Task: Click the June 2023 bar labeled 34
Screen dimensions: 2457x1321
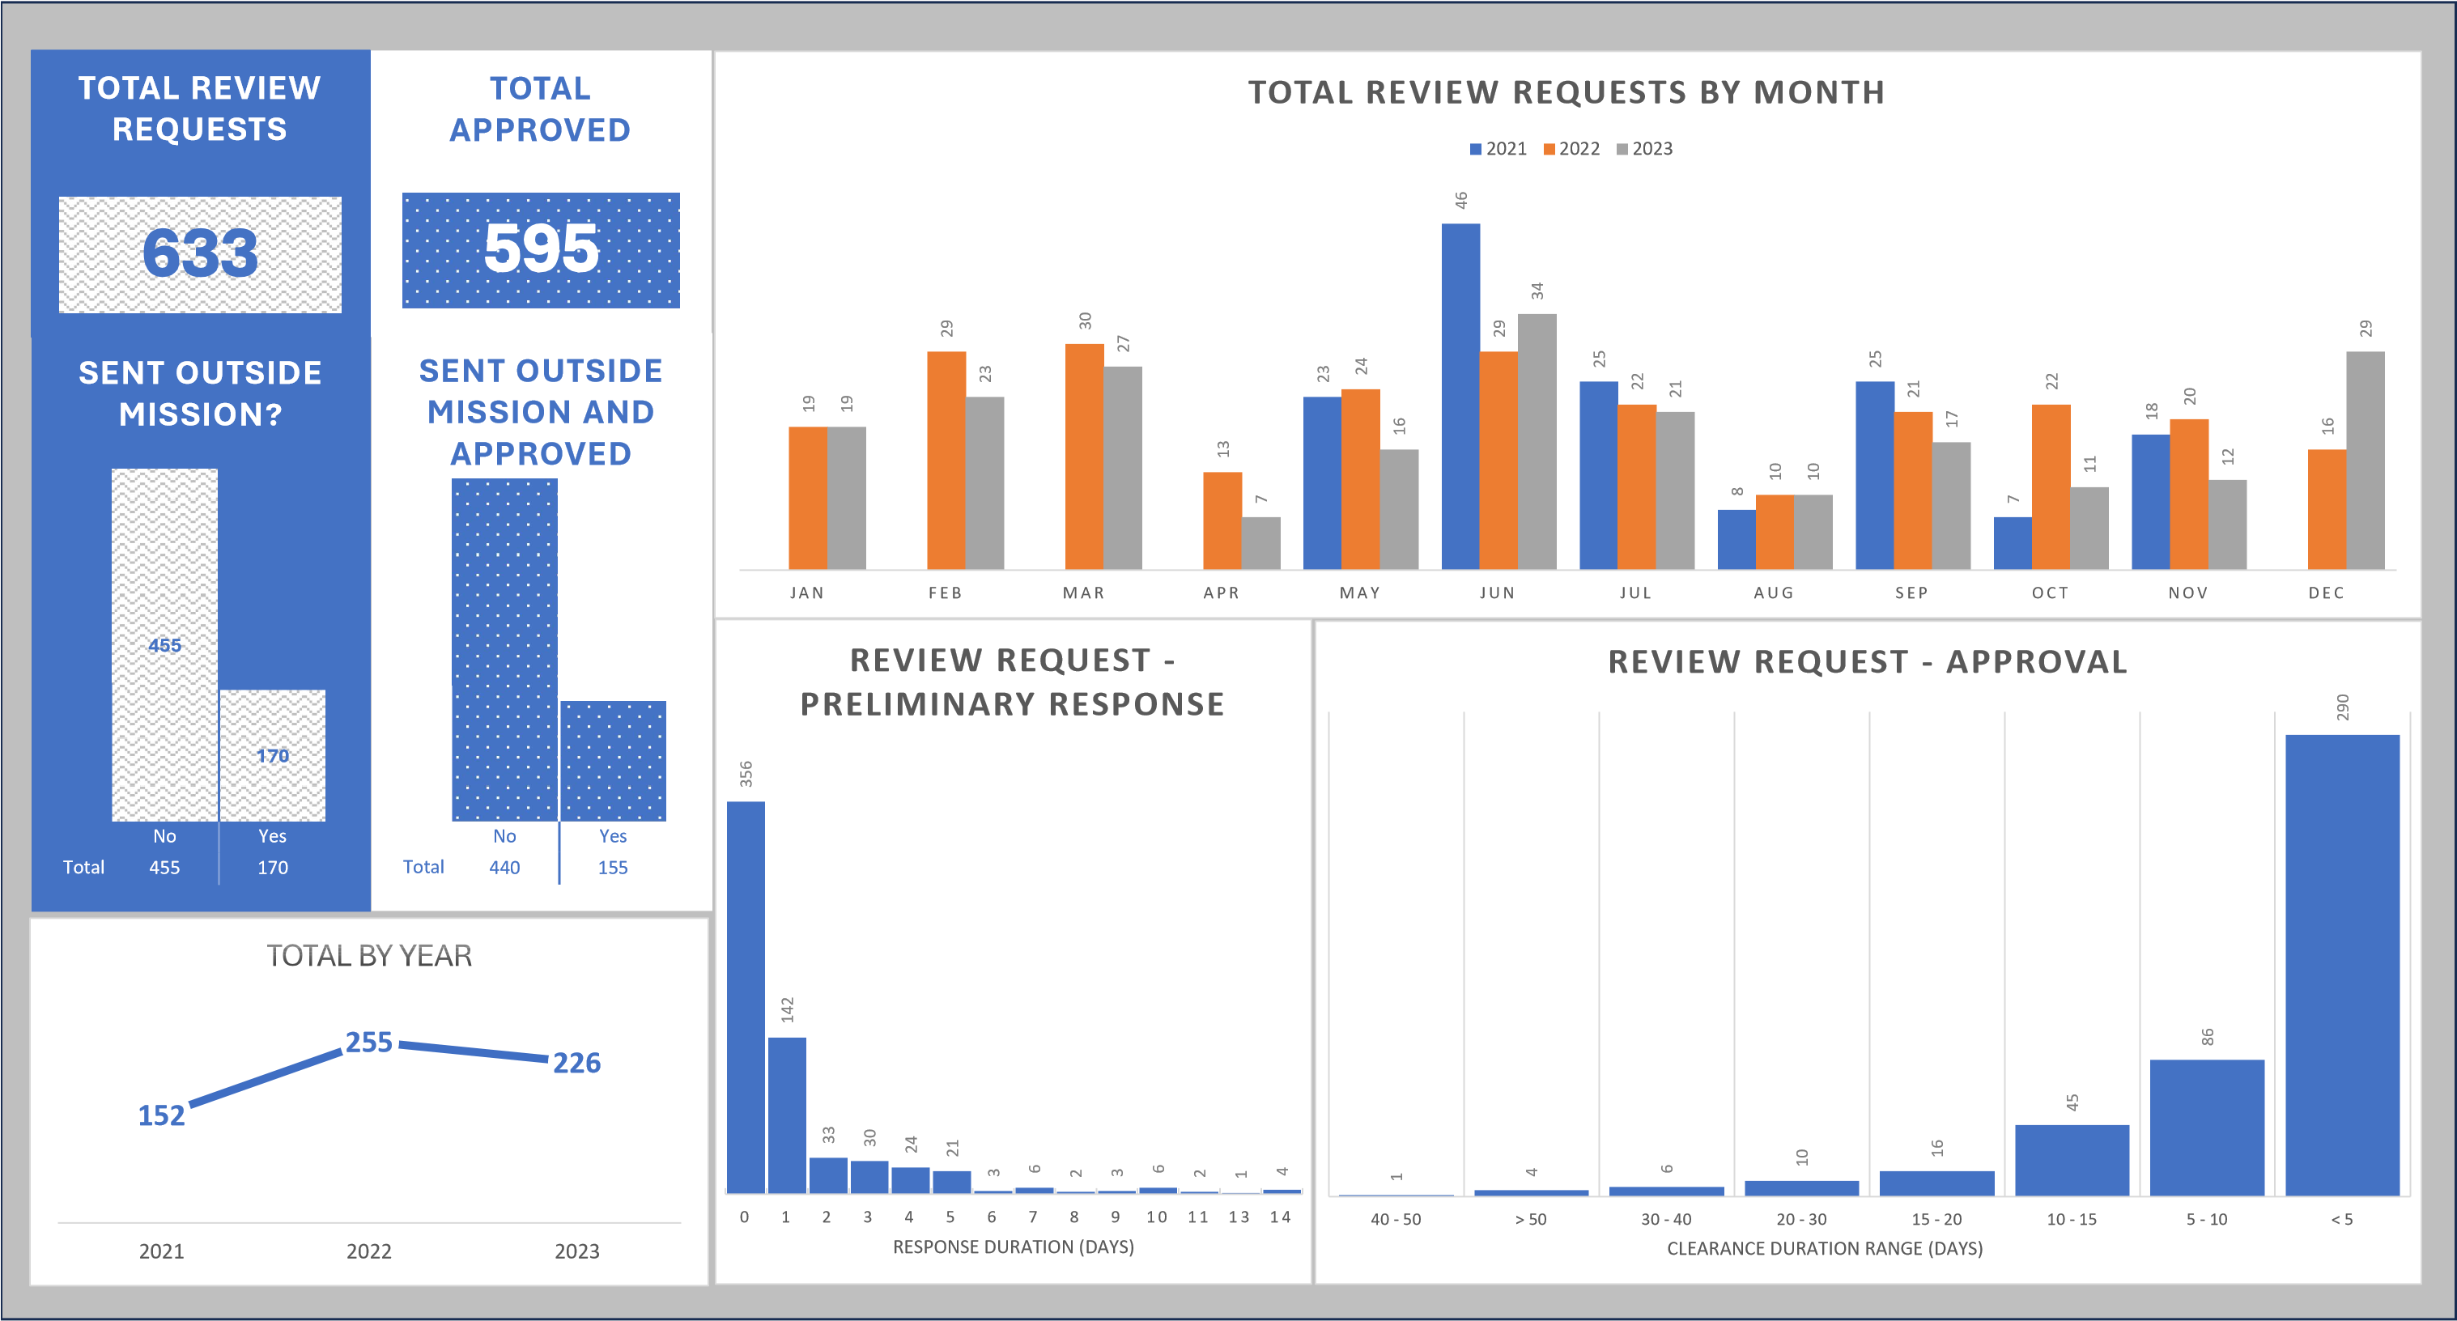Action: pos(1537,442)
